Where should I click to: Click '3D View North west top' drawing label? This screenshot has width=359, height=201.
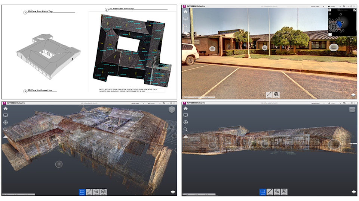(40, 90)
